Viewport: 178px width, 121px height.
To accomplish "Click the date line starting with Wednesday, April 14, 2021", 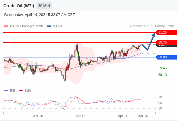I will point(39,15).
